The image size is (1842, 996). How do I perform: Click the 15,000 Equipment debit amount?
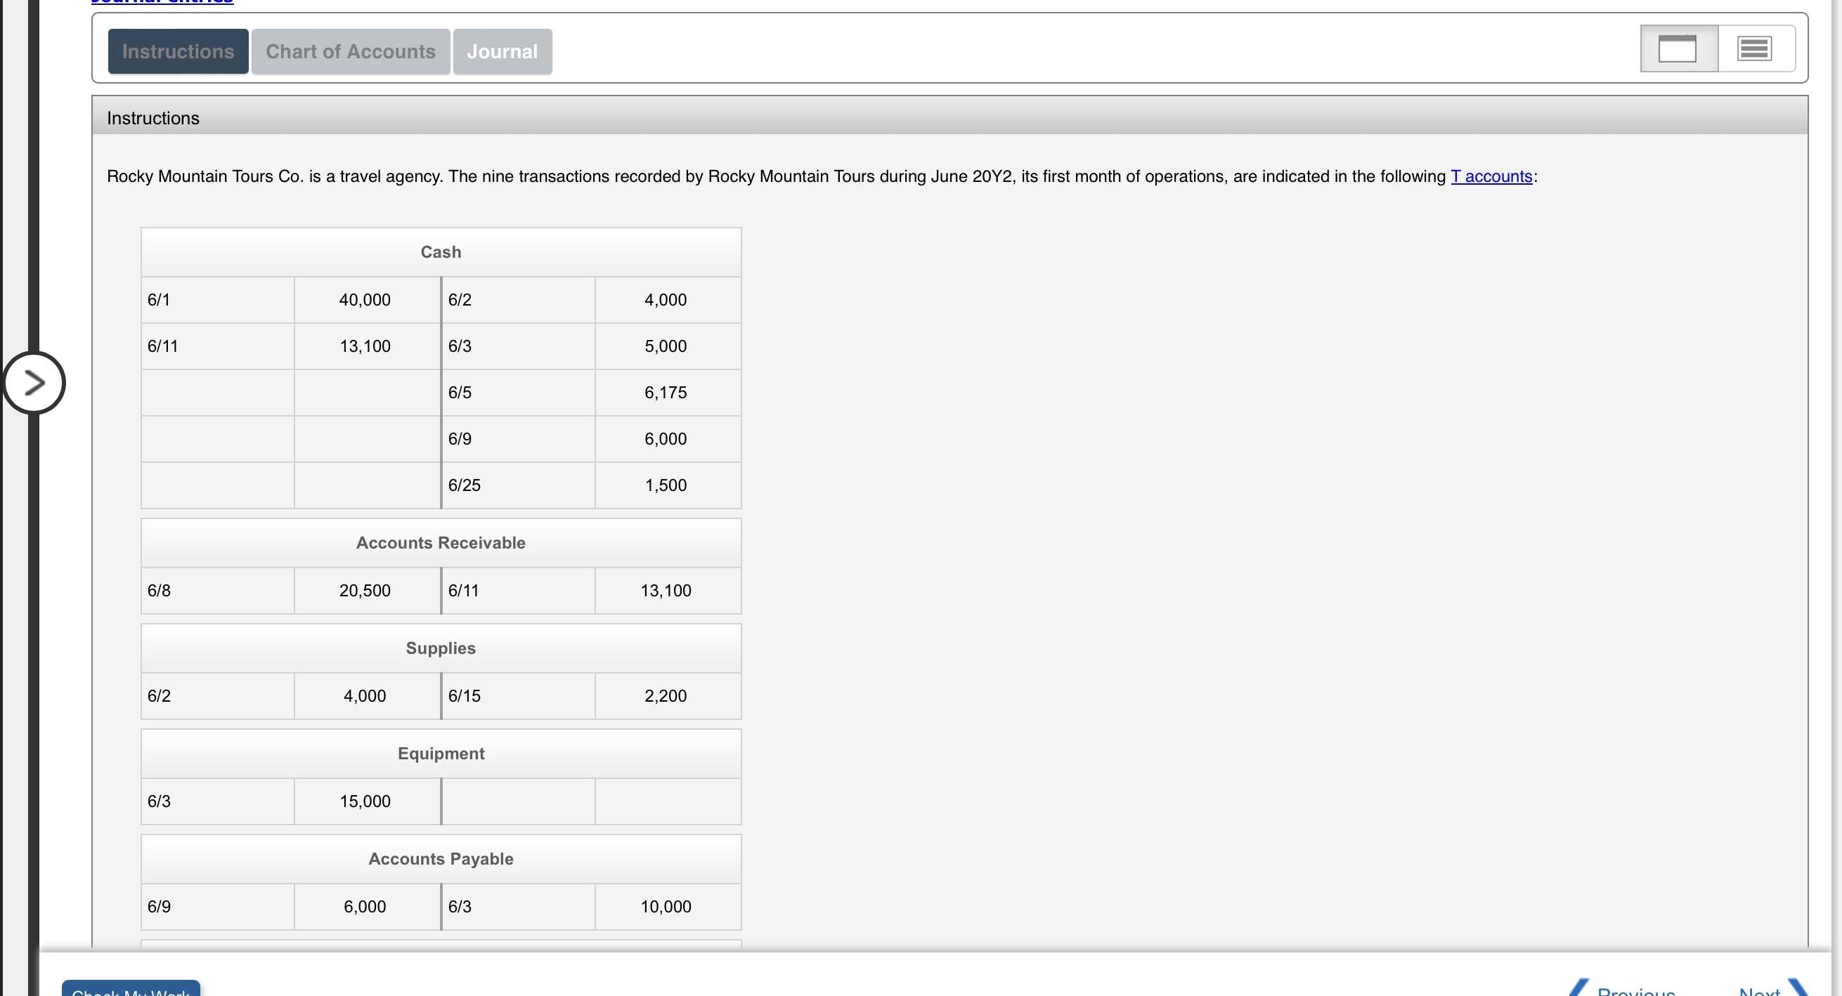coord(365,801)
